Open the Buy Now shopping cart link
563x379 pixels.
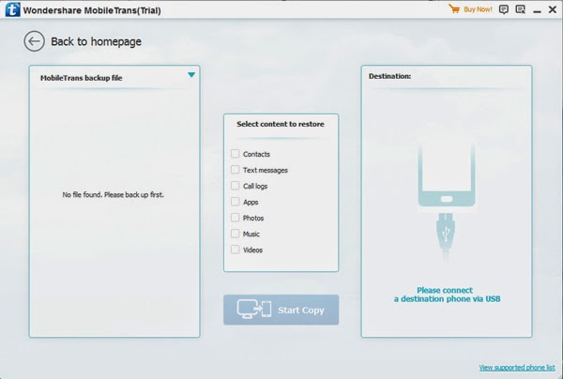[x=470, y=9]
